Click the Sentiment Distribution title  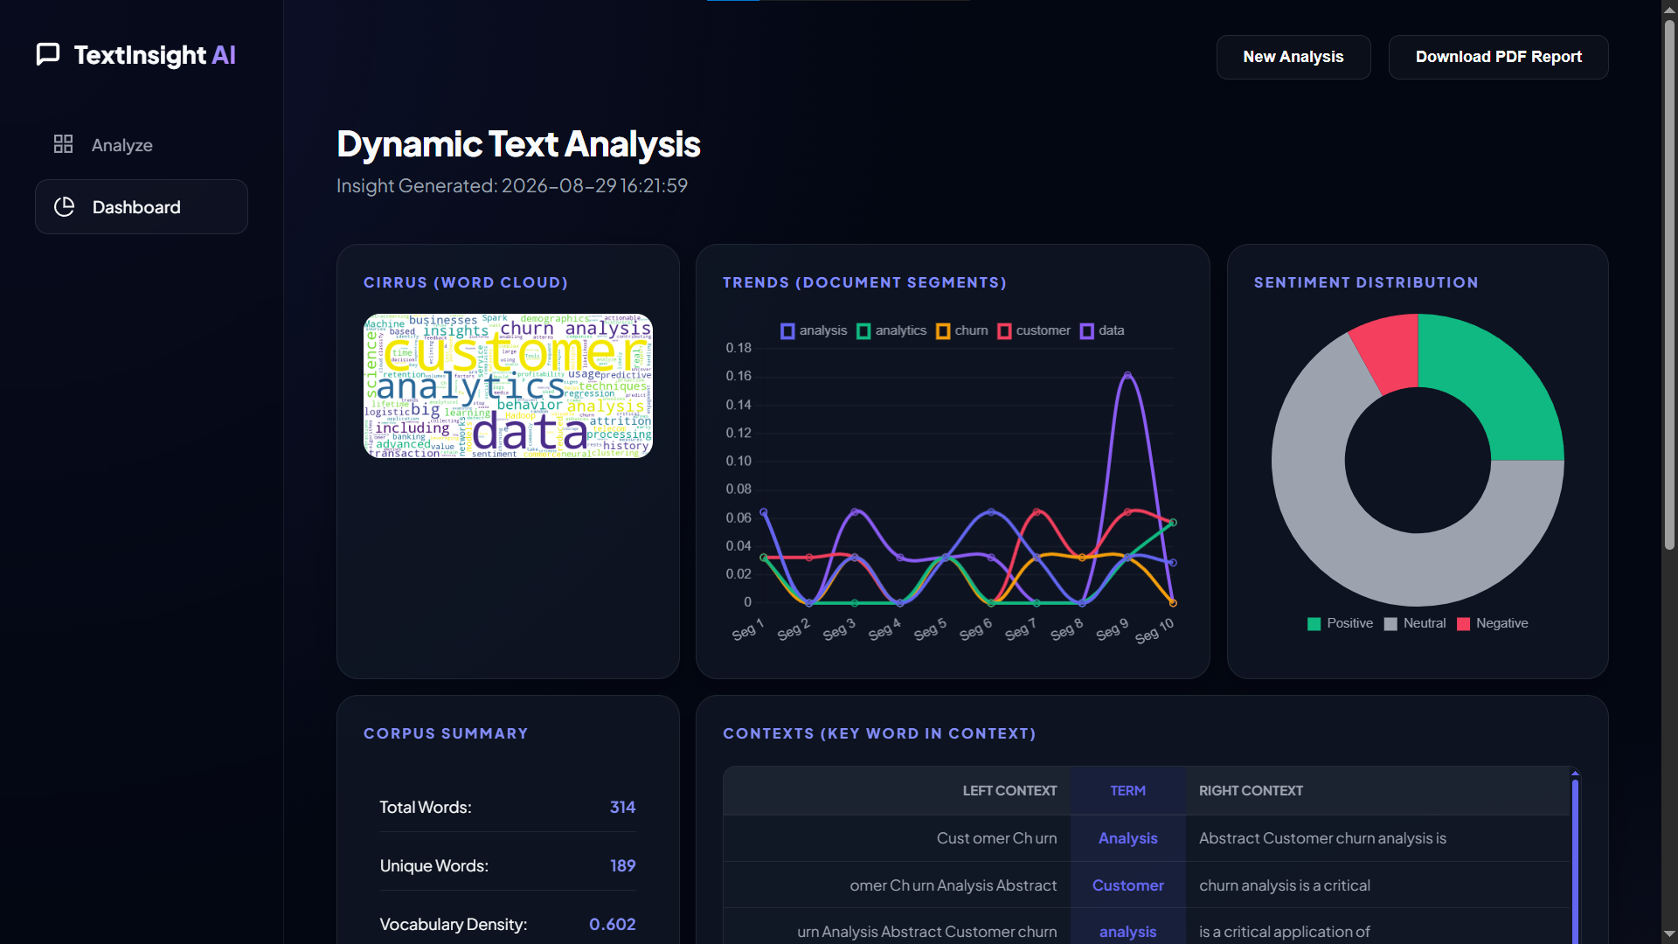coord(1366,282)
